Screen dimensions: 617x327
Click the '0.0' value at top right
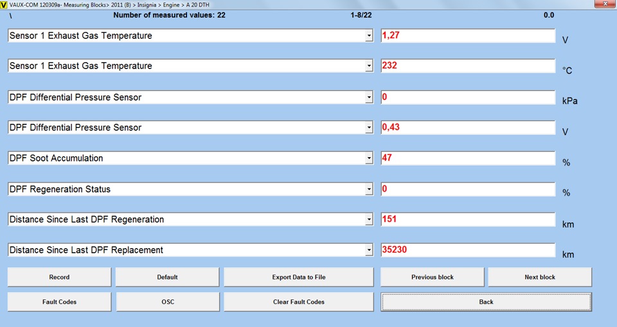pos(549,15)
